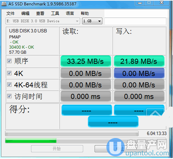This screenshot has width=173, height=159.
Task: Open the 语言 menu
Action: [70, 14]
